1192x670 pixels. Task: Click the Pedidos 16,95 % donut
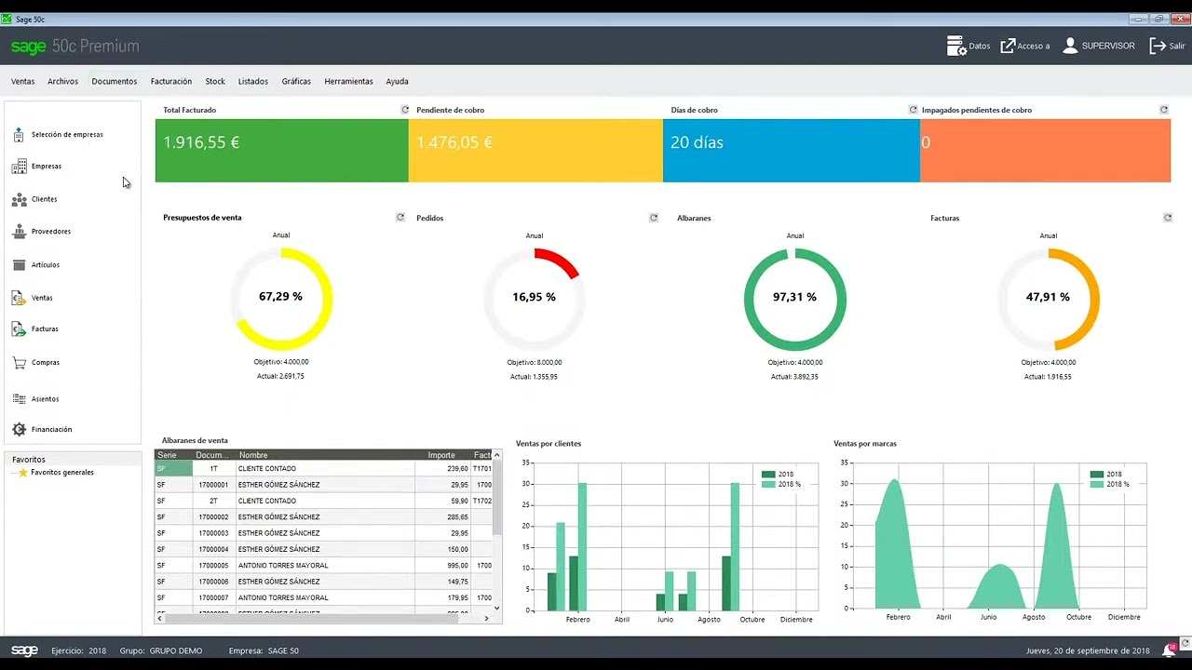pos(535,298)
